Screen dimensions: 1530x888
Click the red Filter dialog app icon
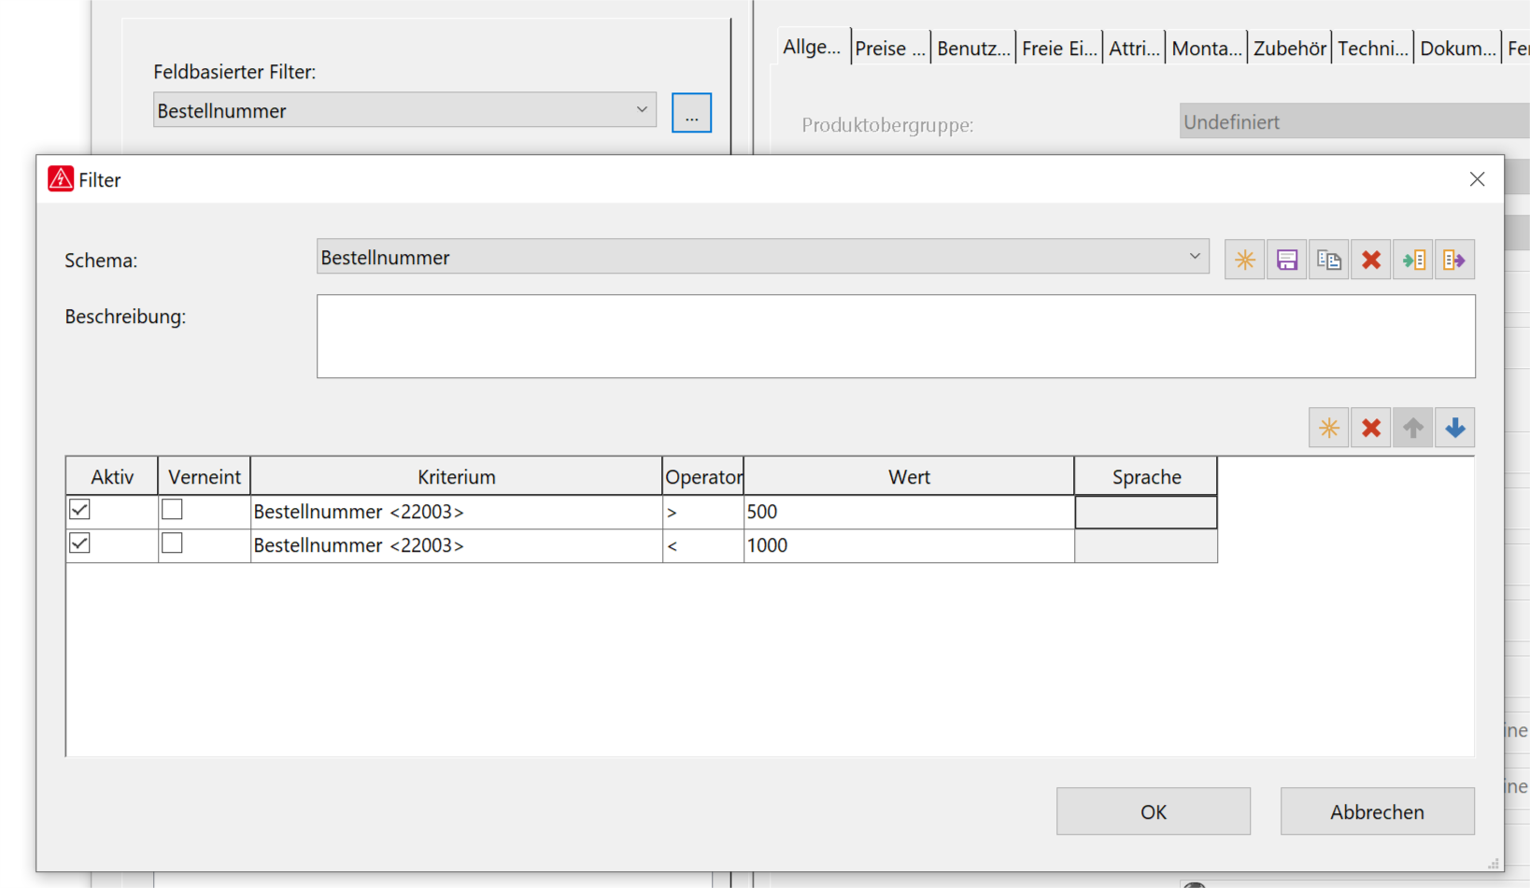click(x=61, y=179)
